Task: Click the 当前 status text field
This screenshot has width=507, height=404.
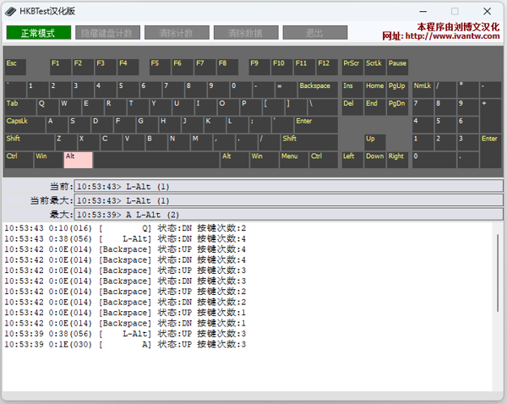Action: pyautogui.click(x=288, y=186)
